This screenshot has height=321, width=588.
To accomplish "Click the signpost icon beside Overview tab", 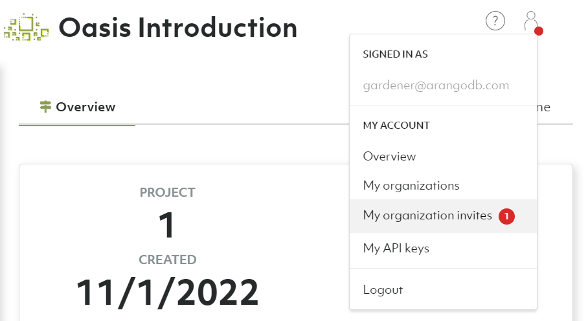I will (45, 107).
